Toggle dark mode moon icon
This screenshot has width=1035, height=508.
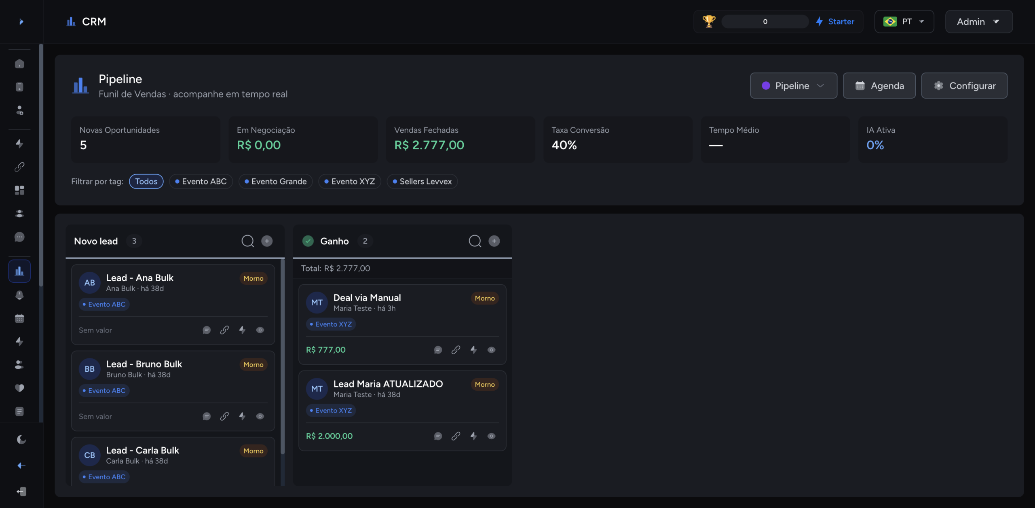[21, 439]
